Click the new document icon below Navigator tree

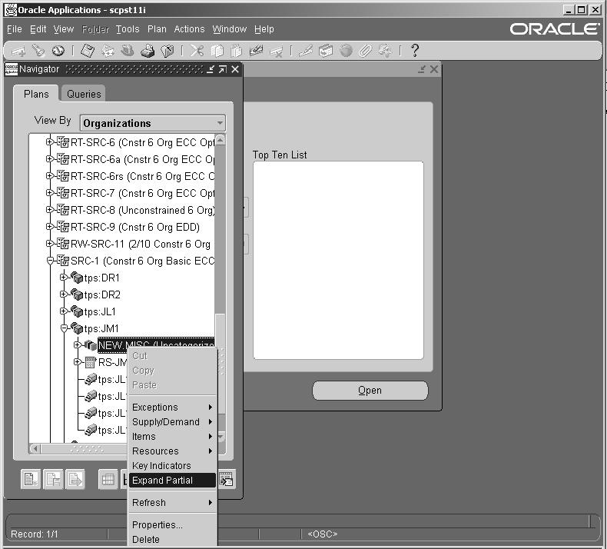[31, 480]
